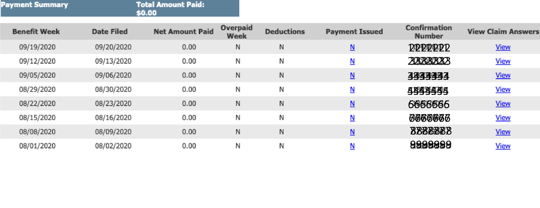Select date filed cell 08/02/2020

click(x=113, y=146)
